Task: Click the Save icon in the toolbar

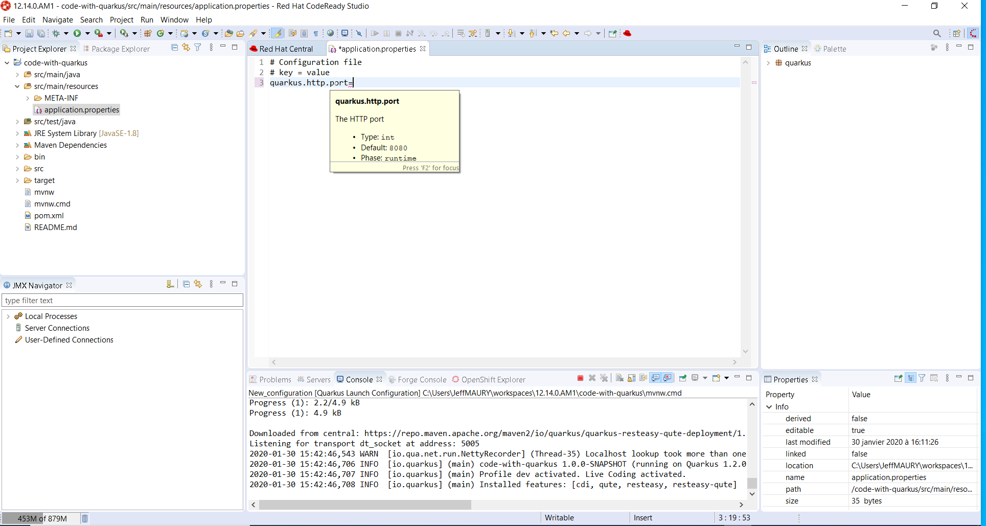Action: (29, 33)
